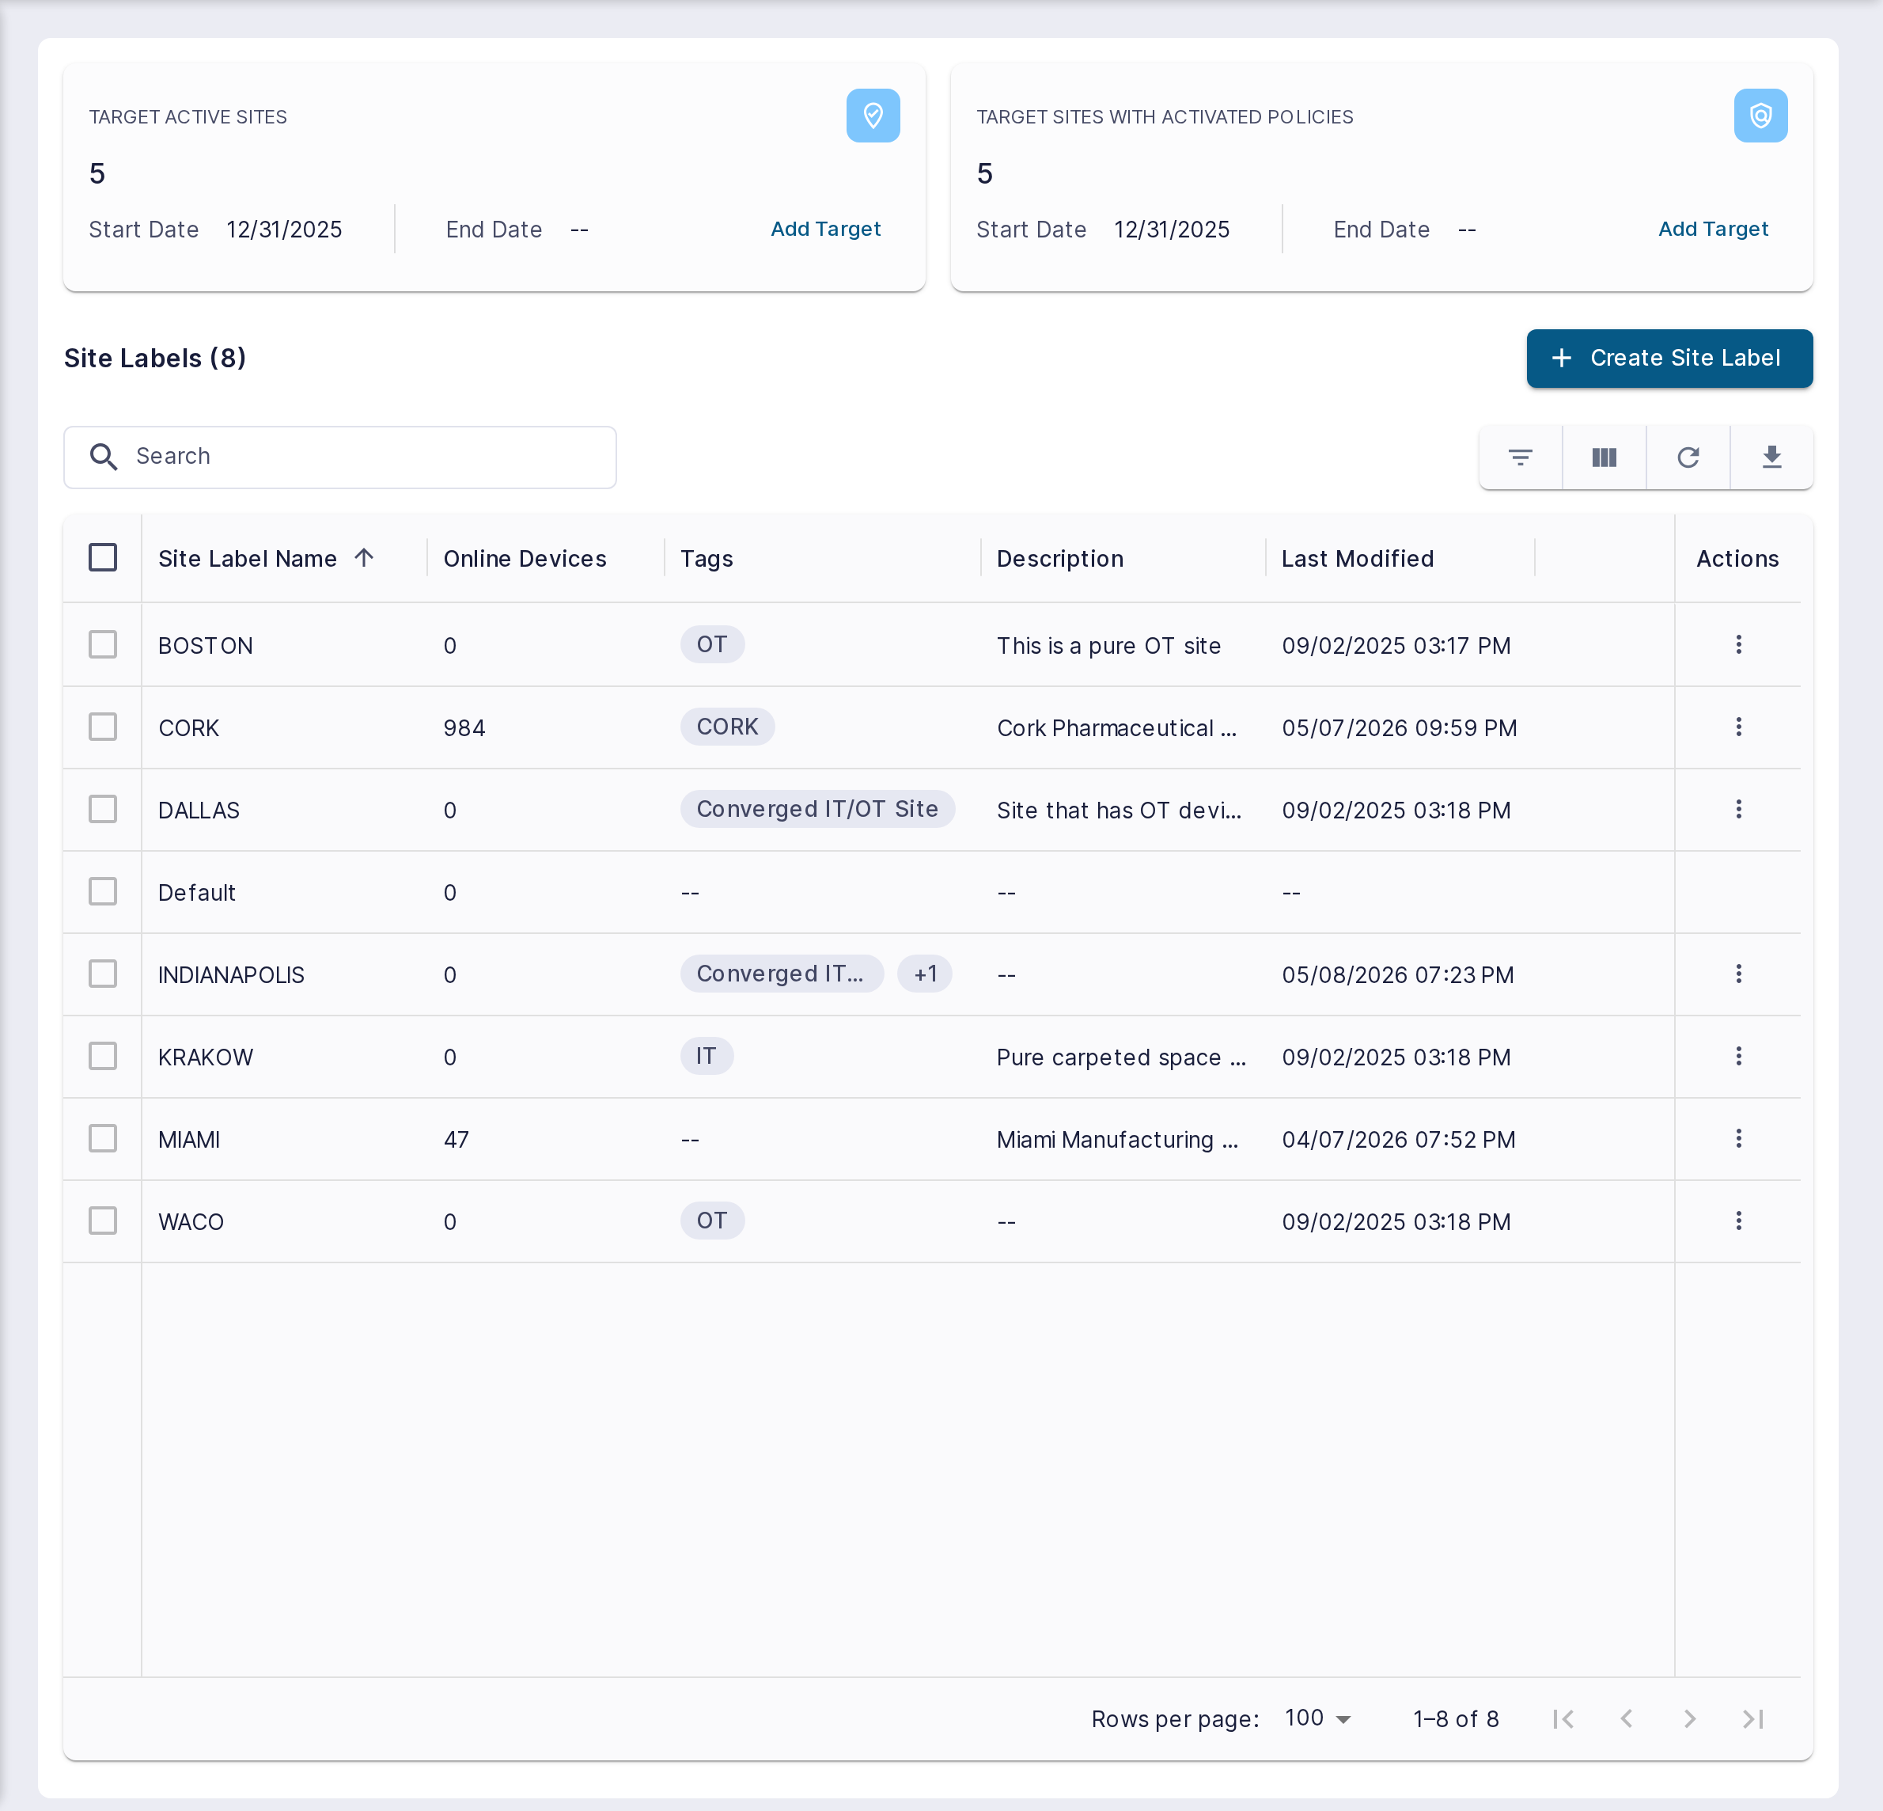Check the BOSTON row checkbox
The image size is (1883, 1811).
(x=103, y=644)
